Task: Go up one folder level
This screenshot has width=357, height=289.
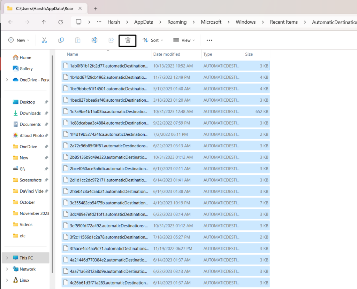Action: [x=44, y=22]
